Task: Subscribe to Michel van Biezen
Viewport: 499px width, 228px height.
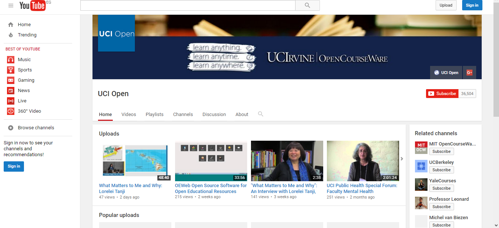Action: pyautogui.click(x=442, y=225)
